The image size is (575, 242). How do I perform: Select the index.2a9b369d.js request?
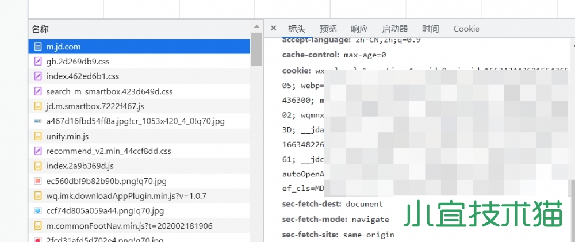(139, 166)
